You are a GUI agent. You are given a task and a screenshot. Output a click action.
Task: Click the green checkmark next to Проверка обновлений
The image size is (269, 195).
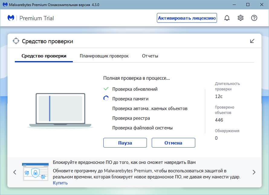(x=106, y=89)
